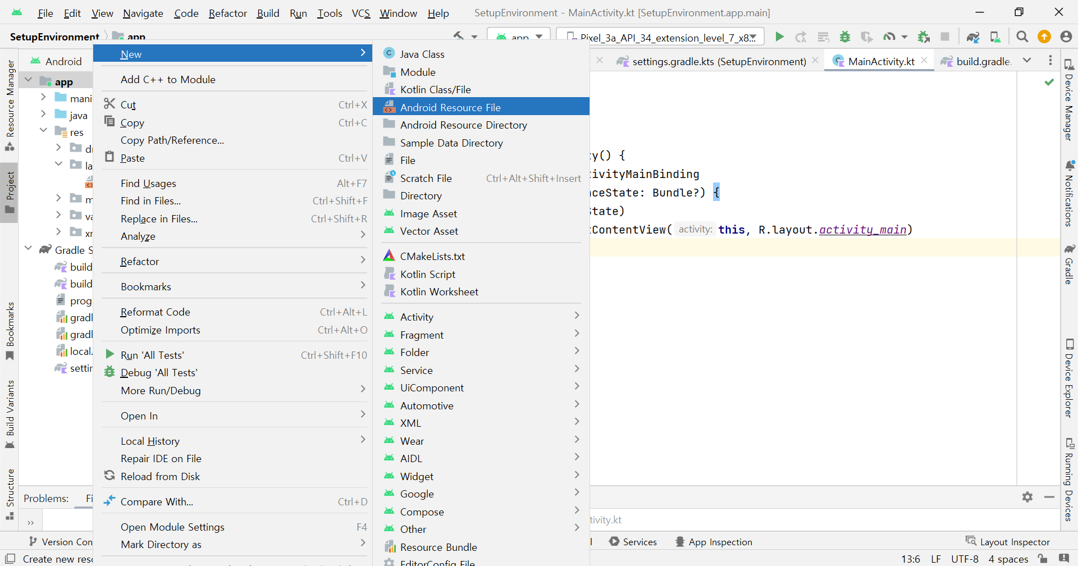Open Notifications side panel
This screenshot has height=566, width=1078.
coord(1069,194)
